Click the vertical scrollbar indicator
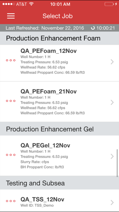 (117, 163)
